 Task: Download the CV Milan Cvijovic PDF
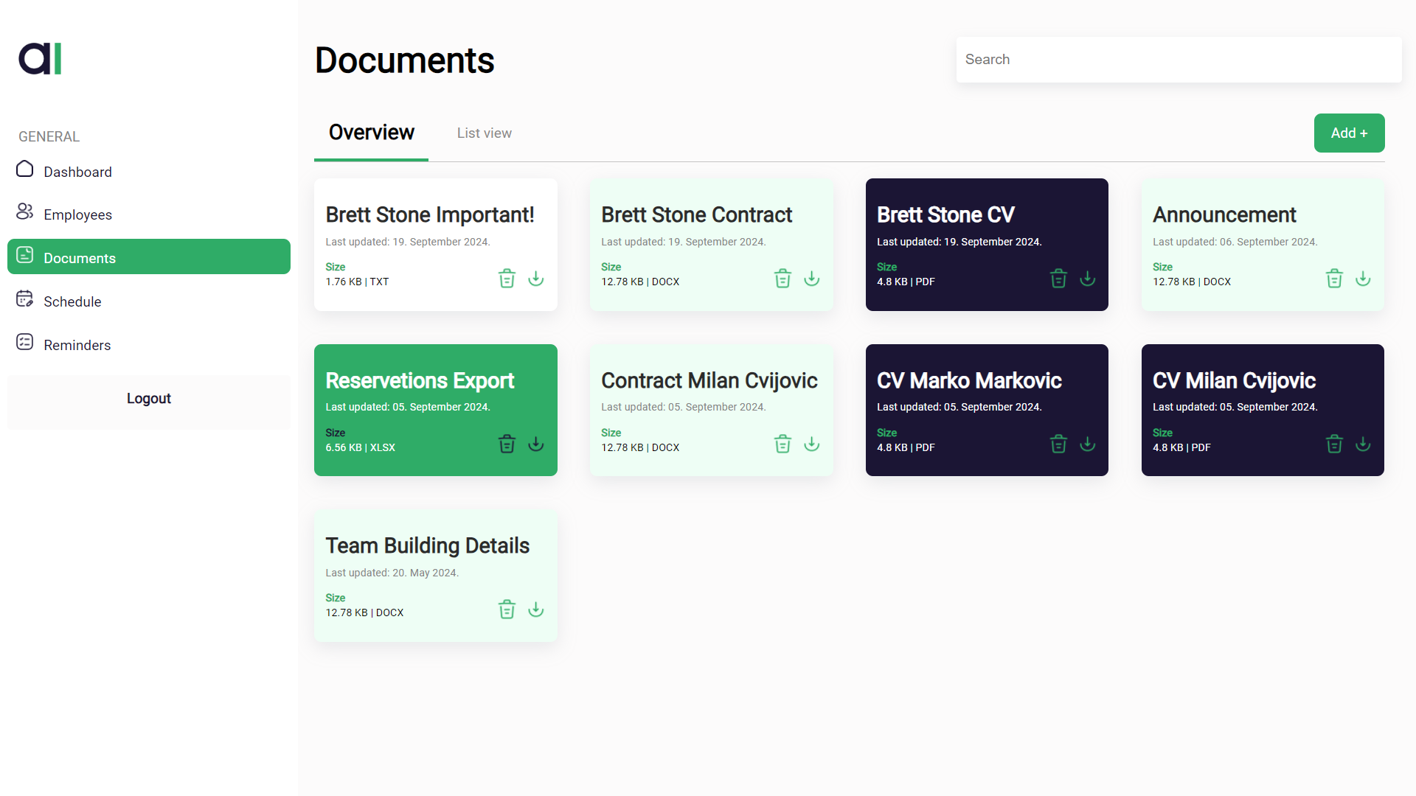pyautogui.click(x=1363, y=444)
